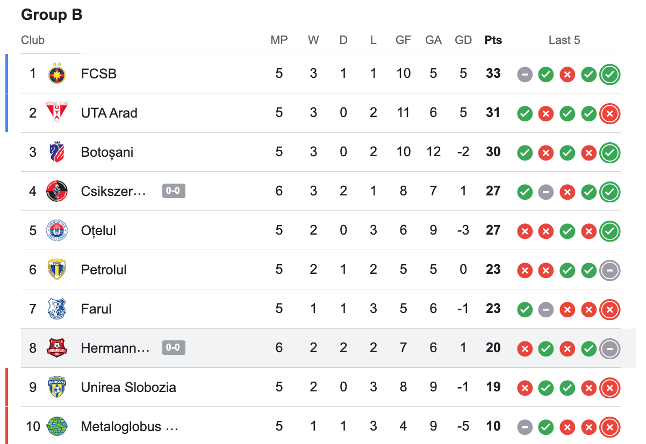Open the Metaloglobus globe crest

[x=56, y=426]
